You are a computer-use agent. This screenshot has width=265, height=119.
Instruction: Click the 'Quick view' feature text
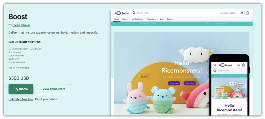14,59
